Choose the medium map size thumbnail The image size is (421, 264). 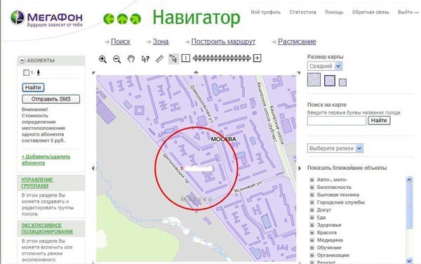pos(330,81)
